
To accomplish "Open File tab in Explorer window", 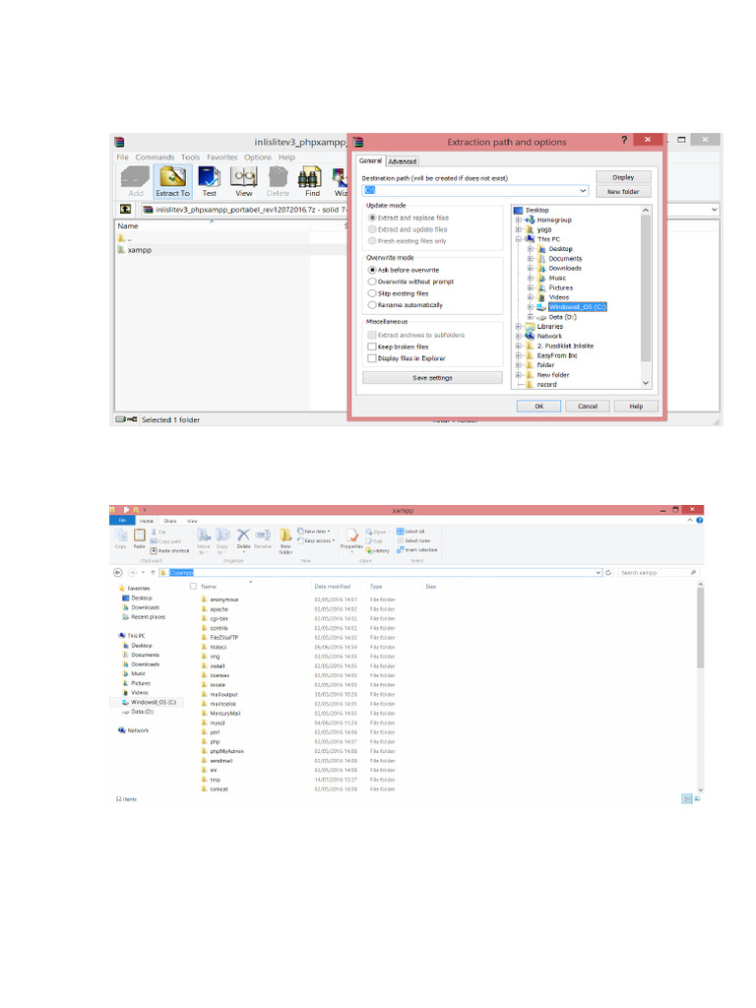I will click(122, 520).
